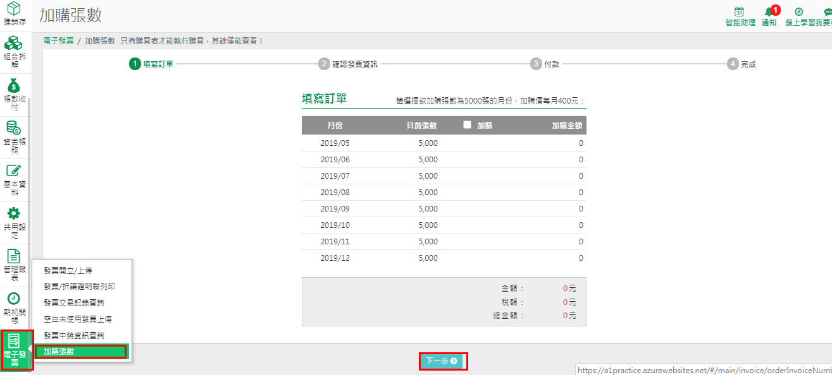Click the 2019/12 month row
The image size is (832, 375).
point(444,258)
